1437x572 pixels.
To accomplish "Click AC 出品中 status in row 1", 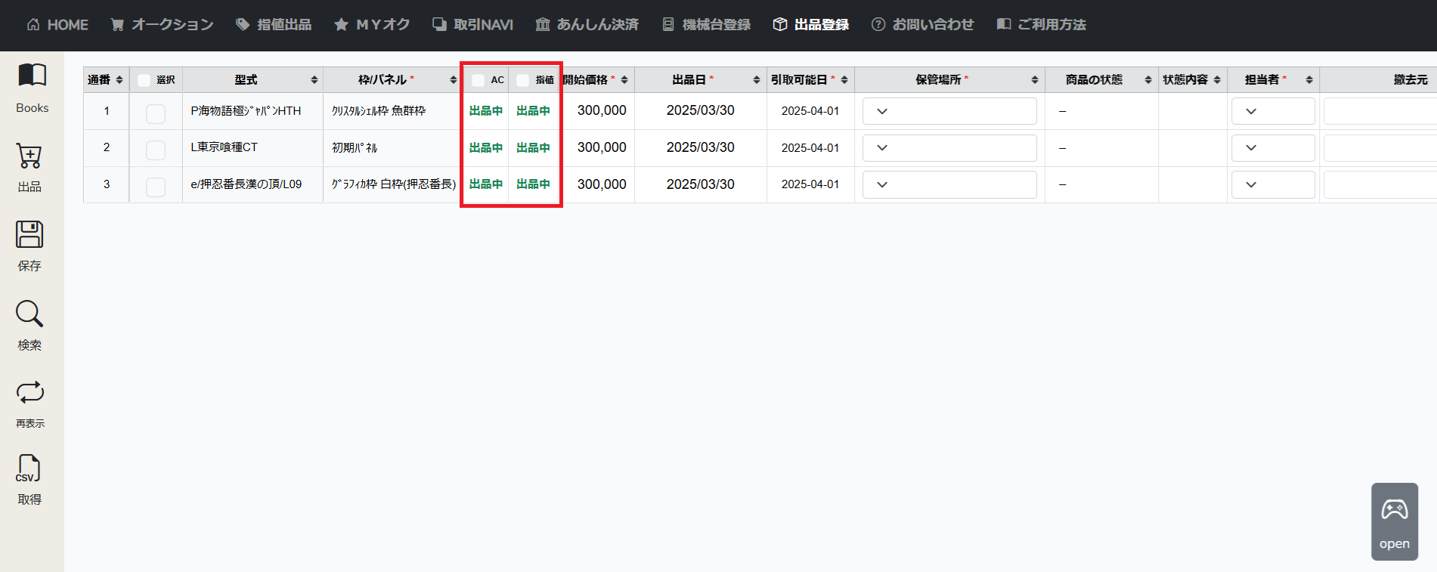I will click(486, 111).
